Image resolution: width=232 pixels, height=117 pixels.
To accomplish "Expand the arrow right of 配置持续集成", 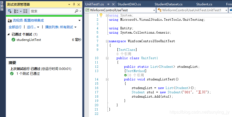I will [79, 20].
